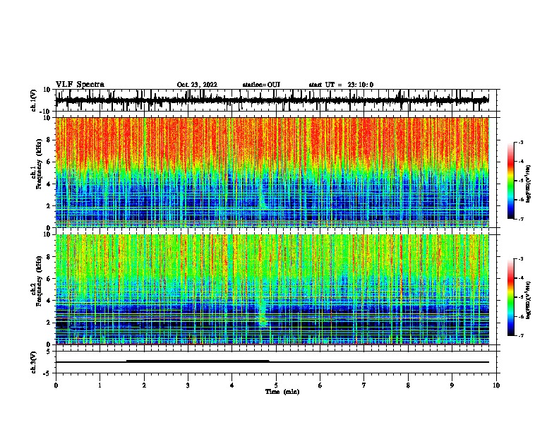The image size is (559, 432).
Task: Click the "3" minute tick label on time axis
Action: 188,385
